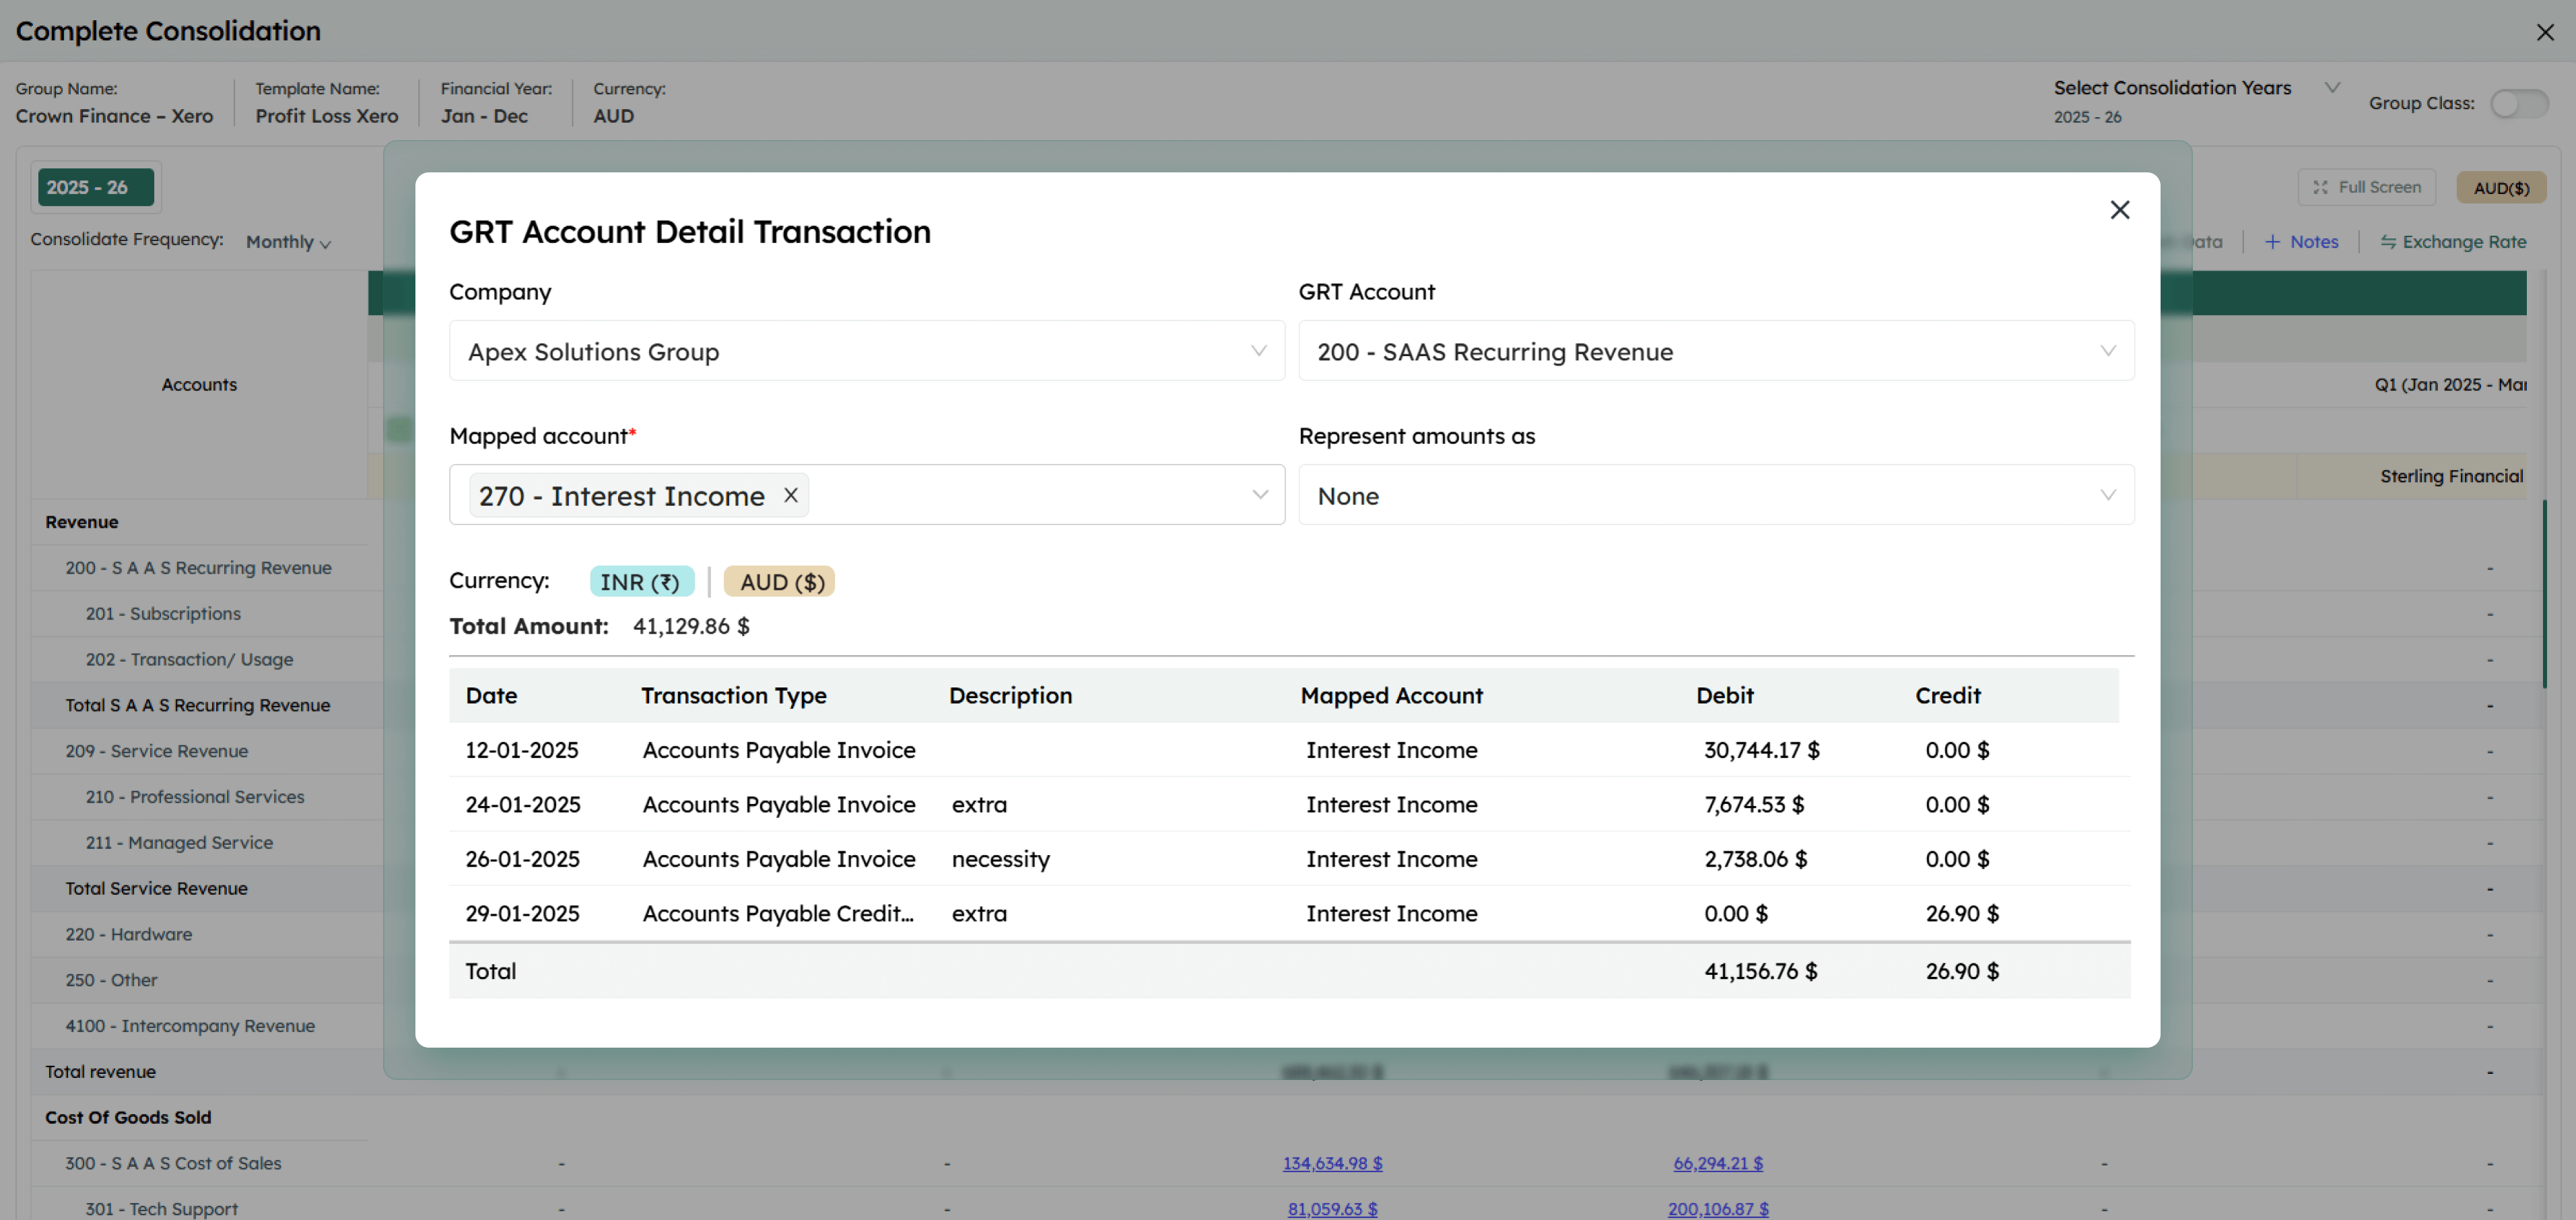Select 200 - S A A S Recurring Revenue row

[x=198, y=568]
